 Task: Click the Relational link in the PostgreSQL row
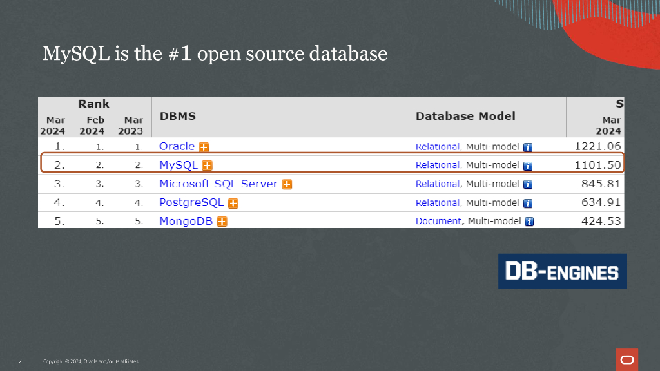click(x=437, y=203)
